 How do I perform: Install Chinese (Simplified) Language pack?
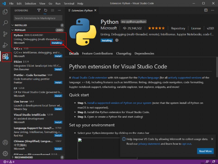click(58, 149)
